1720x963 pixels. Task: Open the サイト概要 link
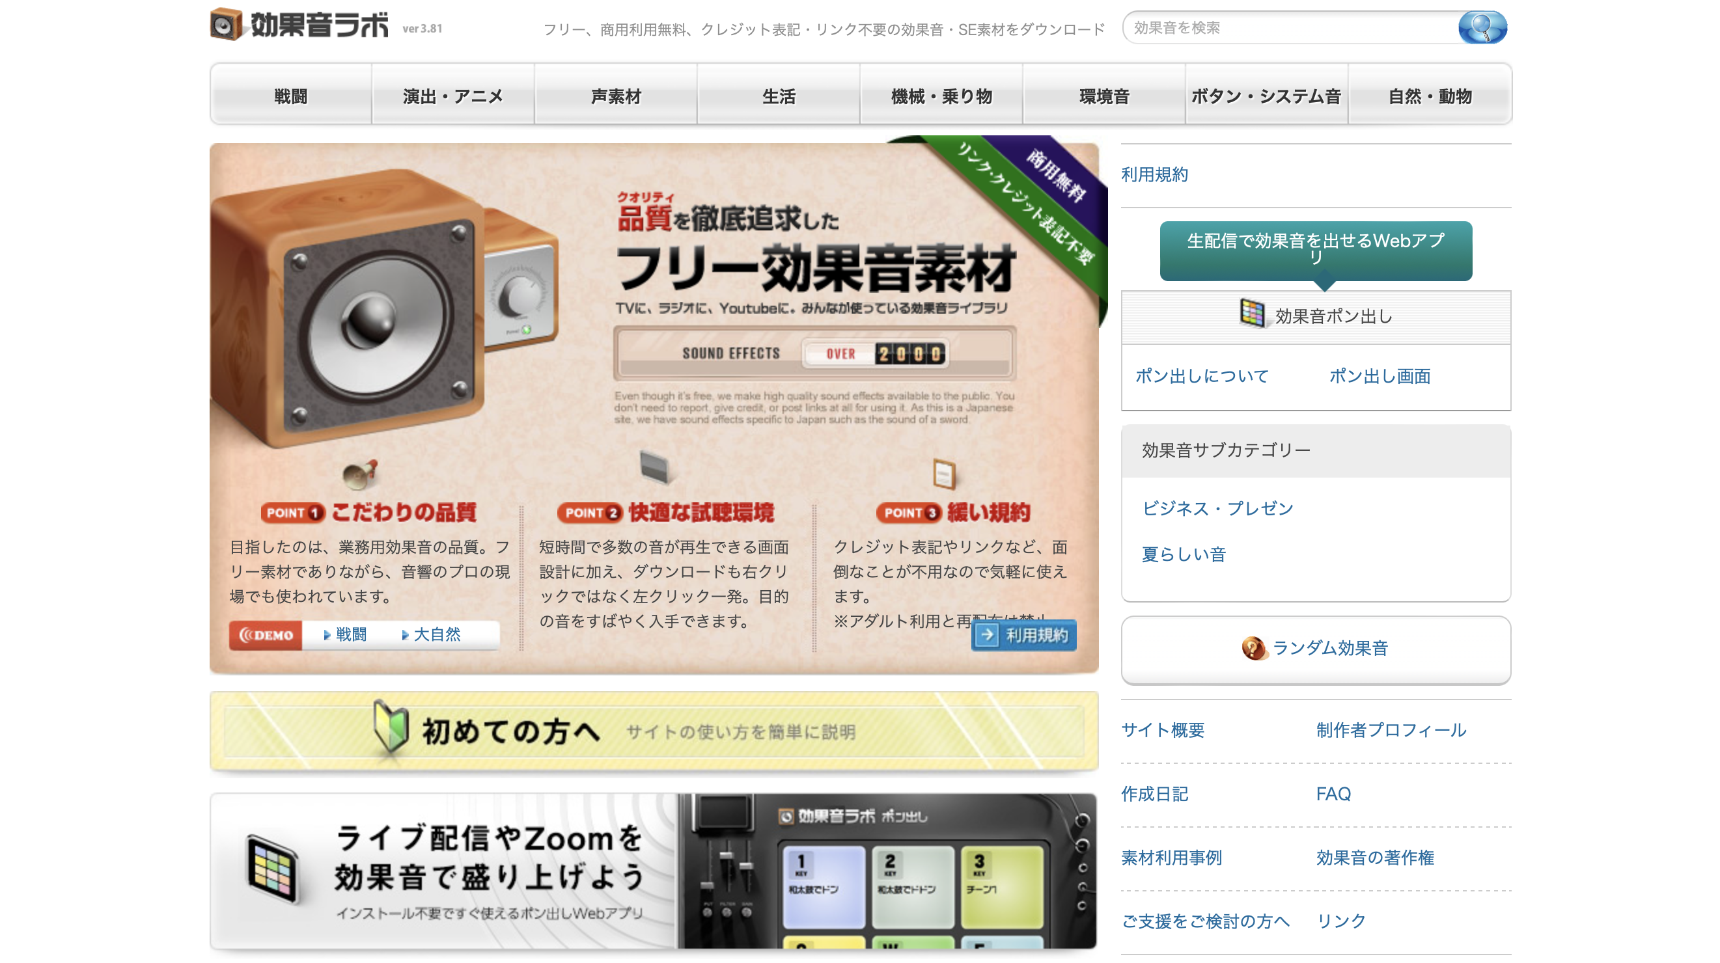point(1163,729)
